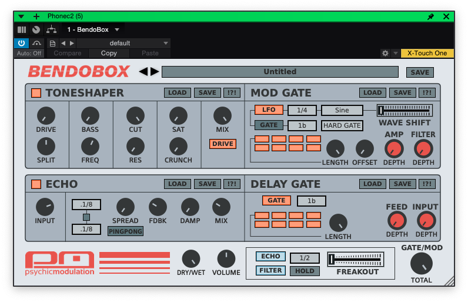Viewport: 468px width, 302px height.
Task: Click Mod Gate LOAD button
Action: (x=373, y=92)
